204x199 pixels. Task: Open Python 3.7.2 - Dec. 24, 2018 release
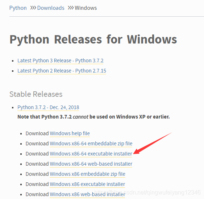click(48, 107)
